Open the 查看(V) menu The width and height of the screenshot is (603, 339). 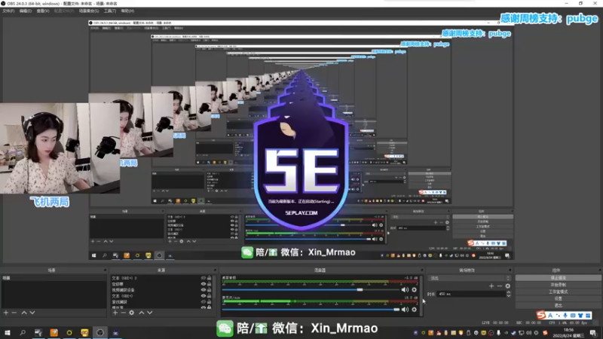click(x=43, y=11)
